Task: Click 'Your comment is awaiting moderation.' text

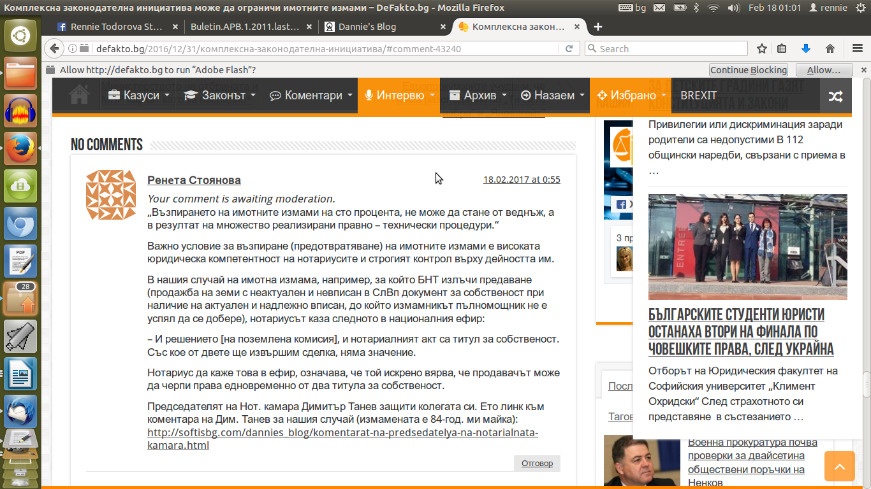Action: click(241, 199)
